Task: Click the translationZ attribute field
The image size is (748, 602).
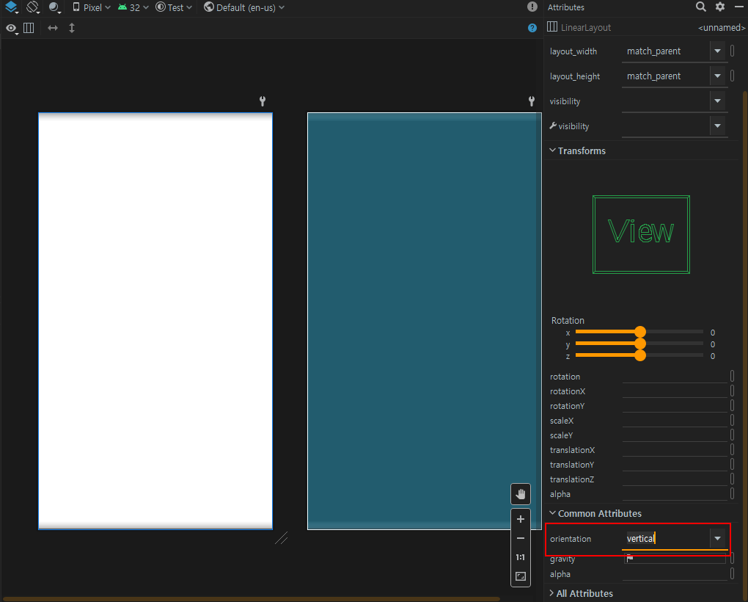Action: click(x=675, y=479)
